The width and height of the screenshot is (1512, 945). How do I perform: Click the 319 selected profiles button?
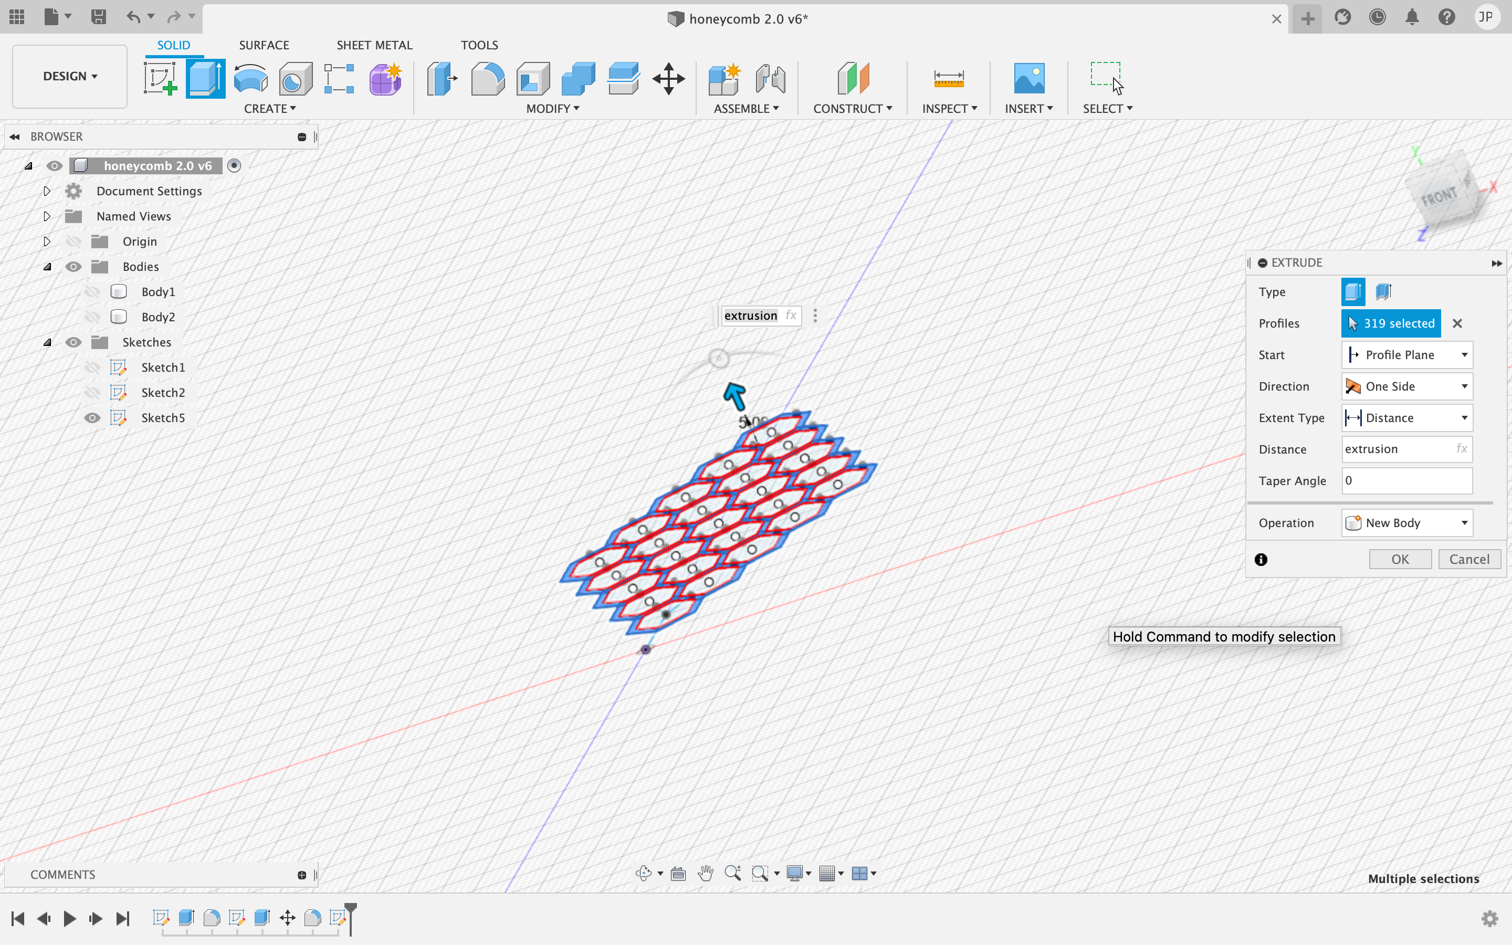(x=1391, y=324)
